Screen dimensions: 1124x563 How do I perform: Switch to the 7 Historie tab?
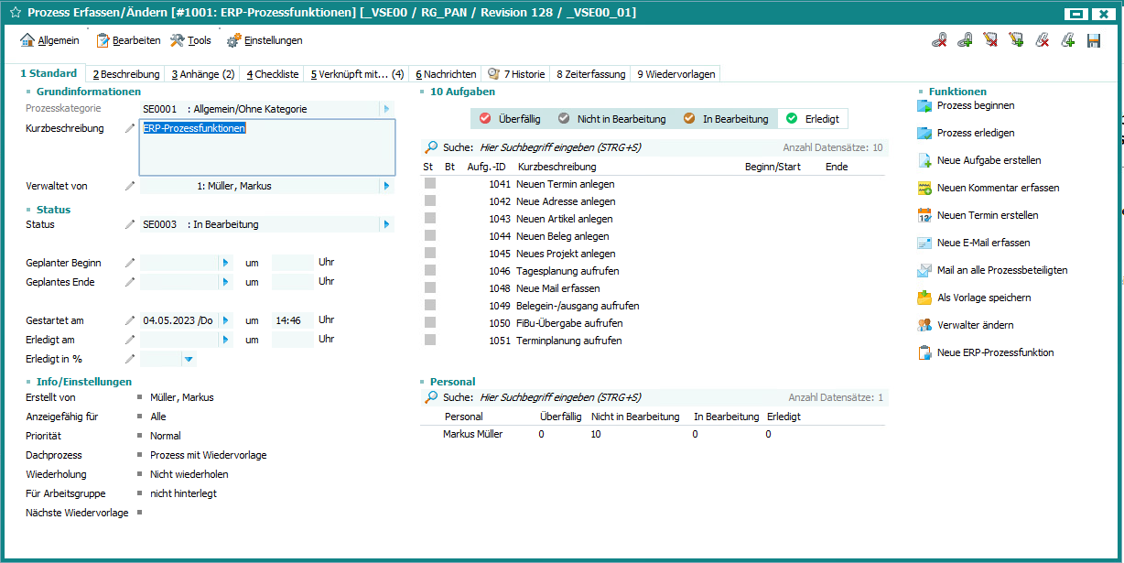click(516, 74)
